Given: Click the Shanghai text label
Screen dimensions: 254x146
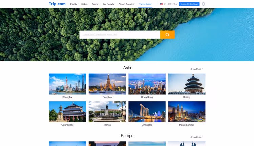Looking at the screenshot, I should pos(67,97).
